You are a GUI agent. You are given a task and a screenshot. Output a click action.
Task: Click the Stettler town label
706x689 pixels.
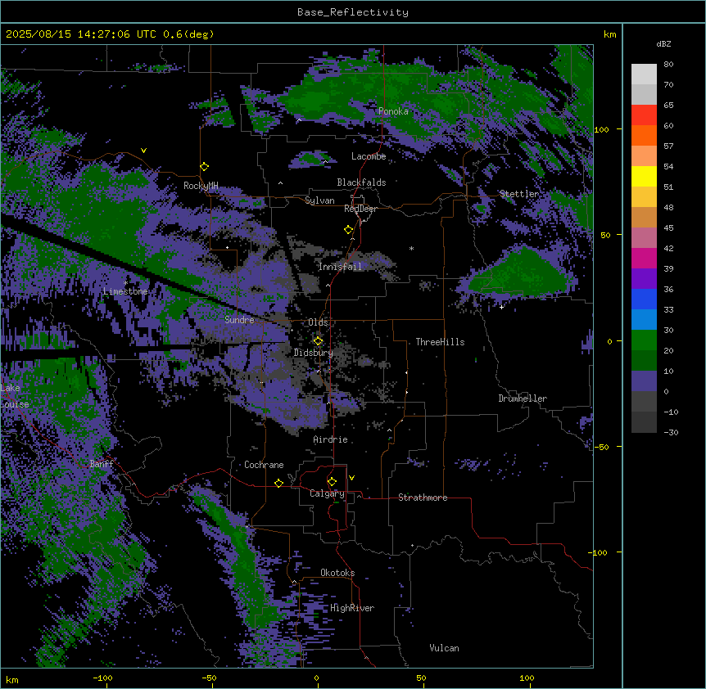point(519,194)
